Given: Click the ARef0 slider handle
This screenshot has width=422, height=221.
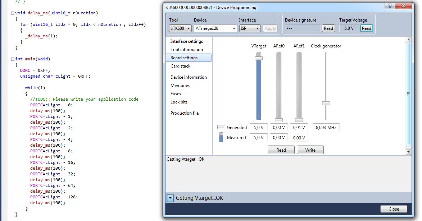Looking at the screenshot, I should tap(279, 120).
